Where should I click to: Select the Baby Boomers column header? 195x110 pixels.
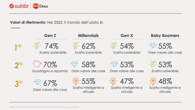pos(165,36)
